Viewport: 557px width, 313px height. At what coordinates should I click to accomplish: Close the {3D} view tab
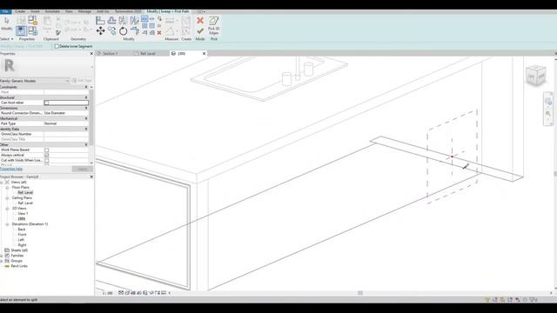pos(204,53)
